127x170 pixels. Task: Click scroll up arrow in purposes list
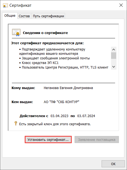[x=114, y=50]
